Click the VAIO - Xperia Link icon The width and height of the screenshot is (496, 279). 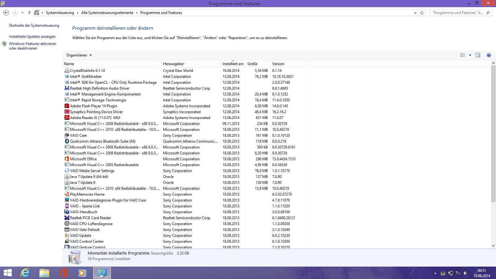click(67, 206)
